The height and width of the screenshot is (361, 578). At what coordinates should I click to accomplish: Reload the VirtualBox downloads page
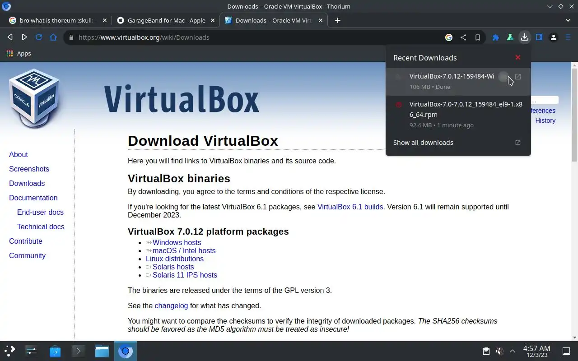click(39, 37)
